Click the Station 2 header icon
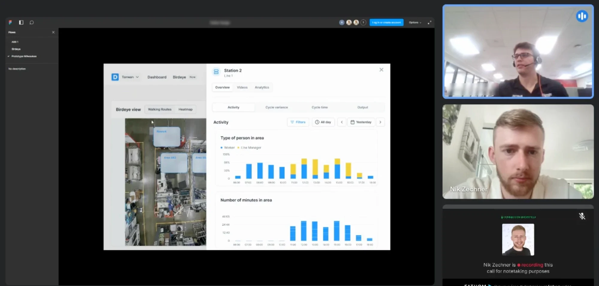Screen dimensions: 599x286 pos(216,72)
